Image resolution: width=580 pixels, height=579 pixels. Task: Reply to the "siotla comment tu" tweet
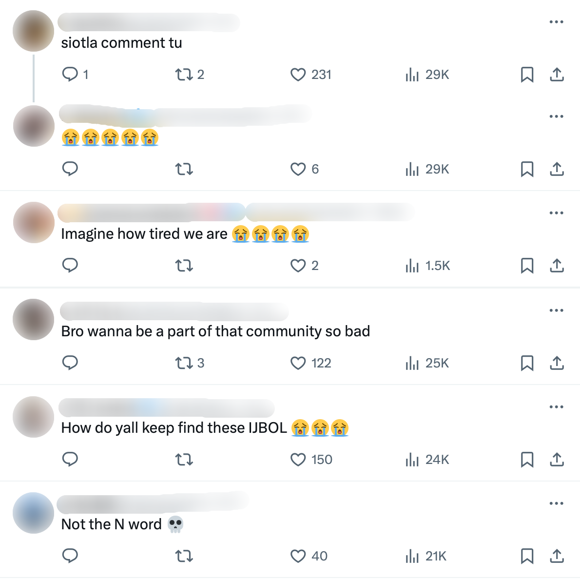[x=70, y=75]
